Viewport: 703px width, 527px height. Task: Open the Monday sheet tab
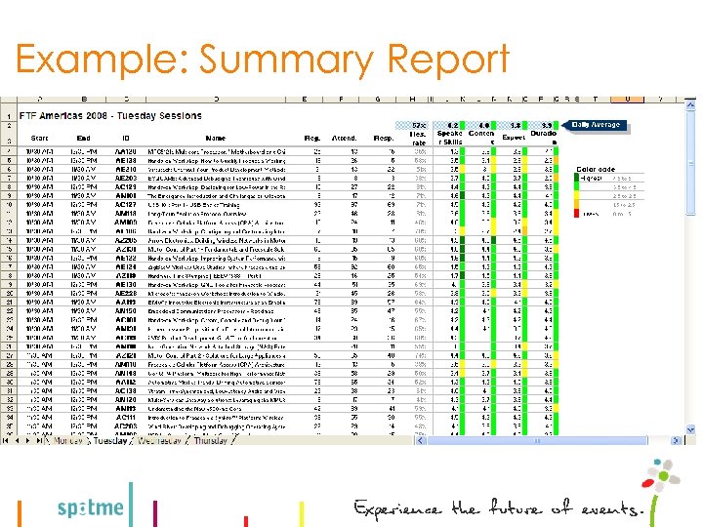67,440
